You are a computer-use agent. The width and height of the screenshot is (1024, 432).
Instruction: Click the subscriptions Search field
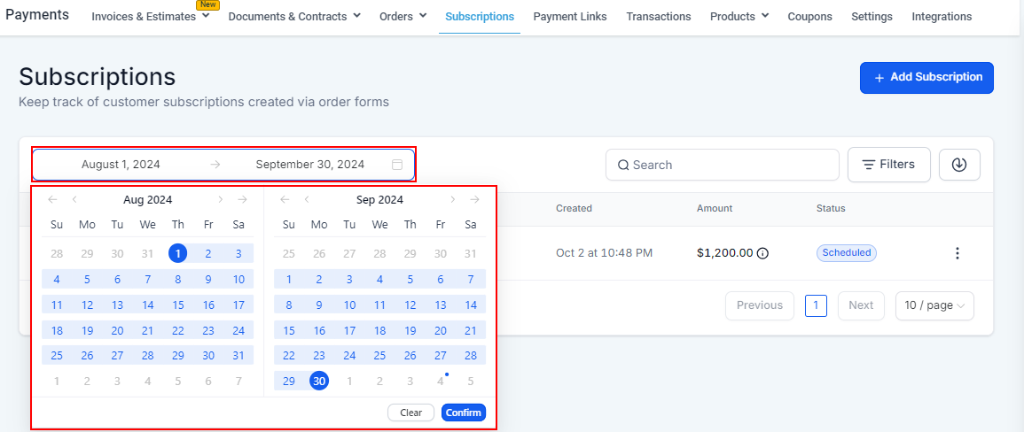[723, 165]
